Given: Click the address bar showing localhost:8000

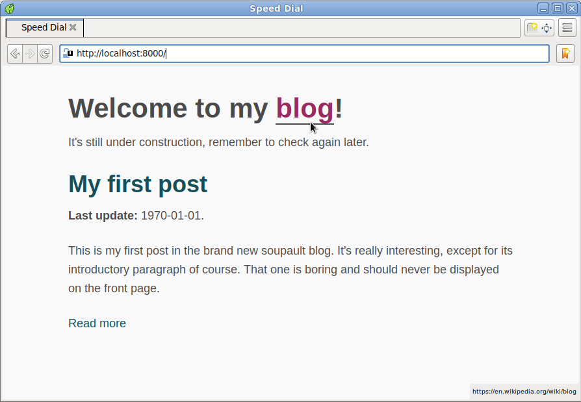Looking at the screenshot, I should point(304,54).
